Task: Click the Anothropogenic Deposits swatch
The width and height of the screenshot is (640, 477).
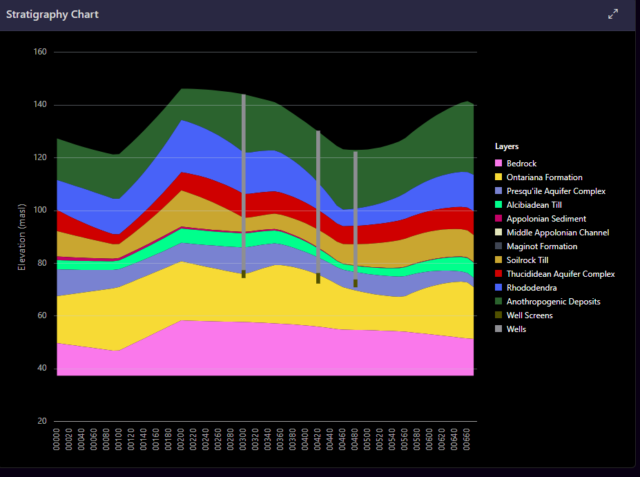Action: 498,302
